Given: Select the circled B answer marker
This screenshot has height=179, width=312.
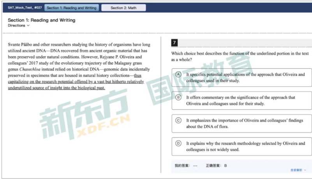Looking at the screenshot, I should (x=178, y=97).
